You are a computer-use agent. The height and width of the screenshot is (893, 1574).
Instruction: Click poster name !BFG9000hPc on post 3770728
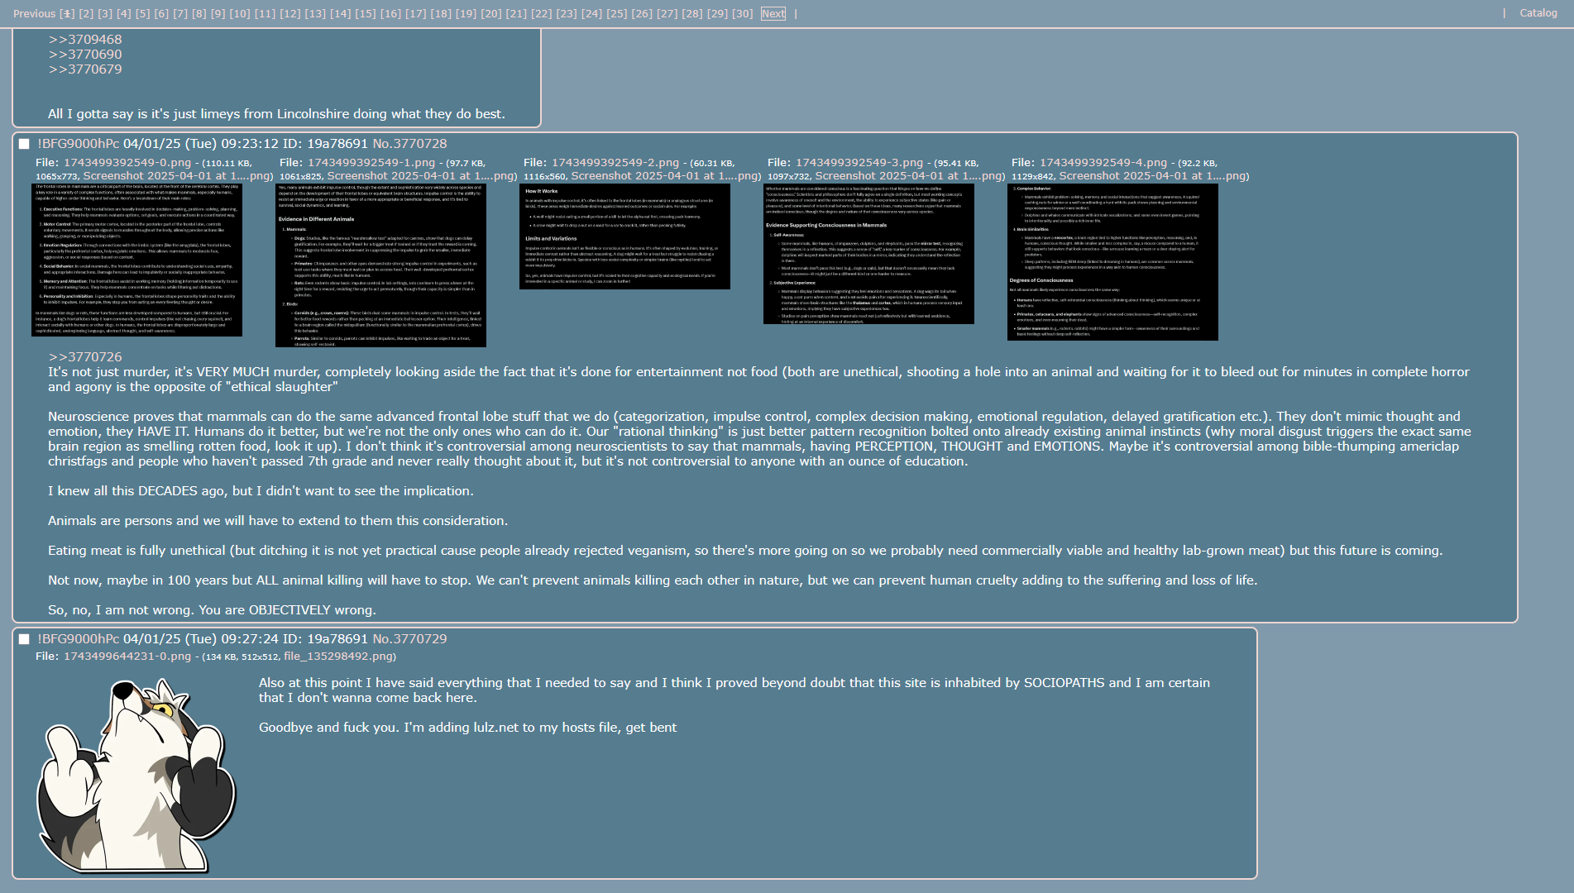point(79,144)
